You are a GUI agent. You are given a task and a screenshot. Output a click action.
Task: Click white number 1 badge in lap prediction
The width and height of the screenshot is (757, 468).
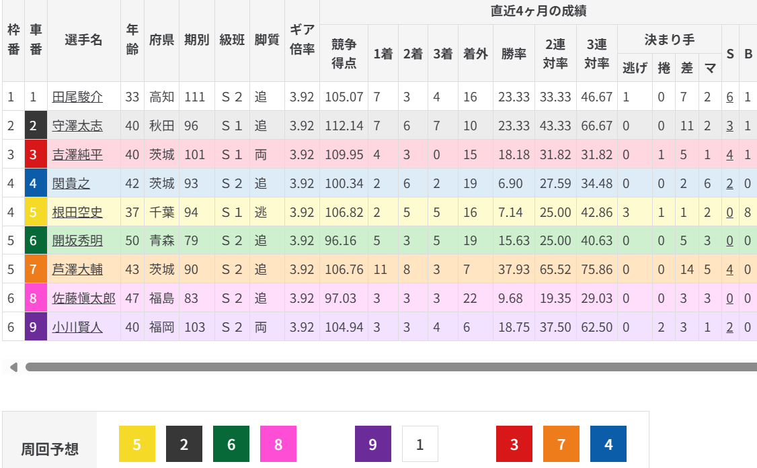[x=420, y=444]
